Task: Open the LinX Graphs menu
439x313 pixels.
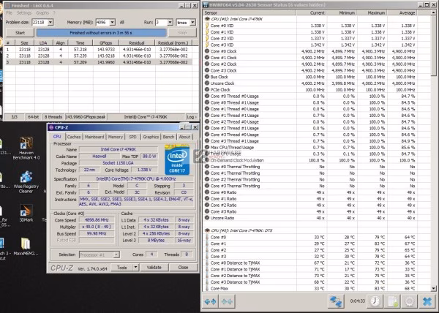Action: click(x=42, y=13)
